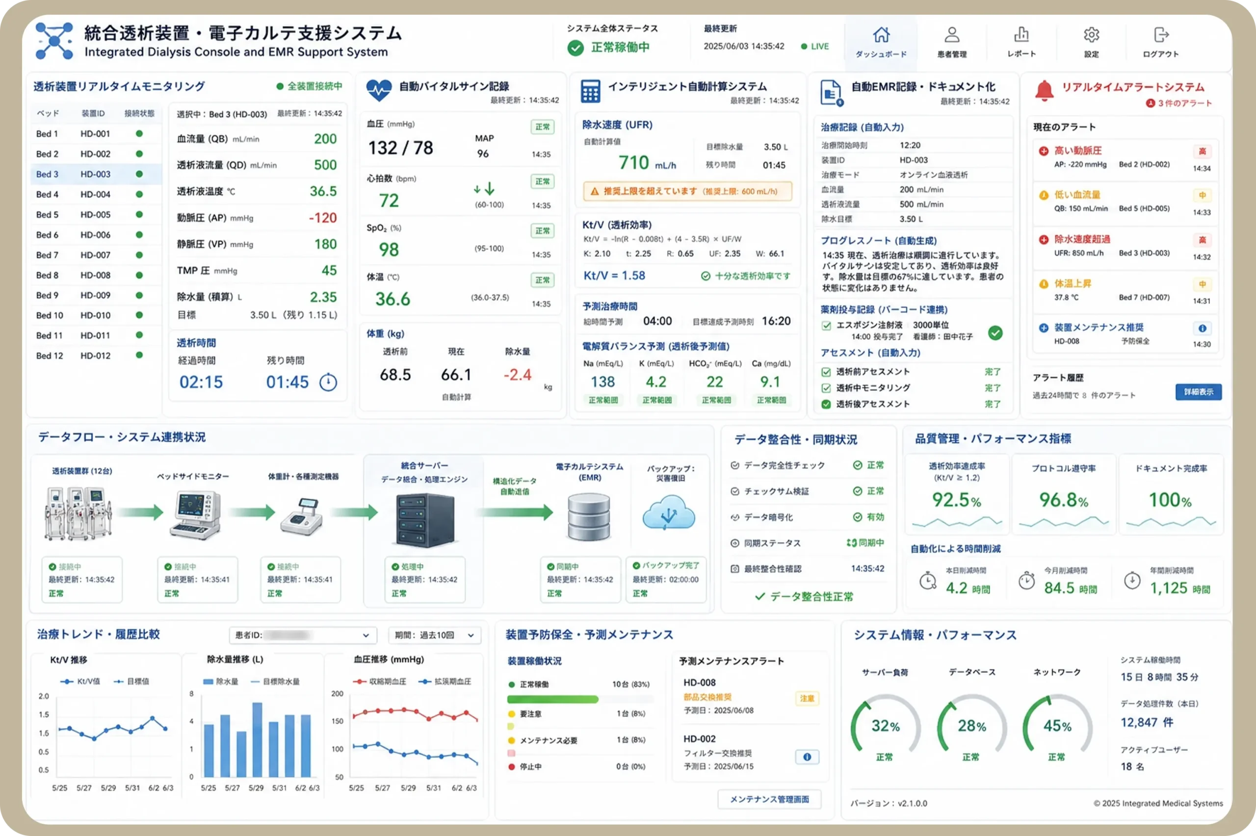Toggle the 透析前アセスメント checkbox

click(x=826, y=372)
